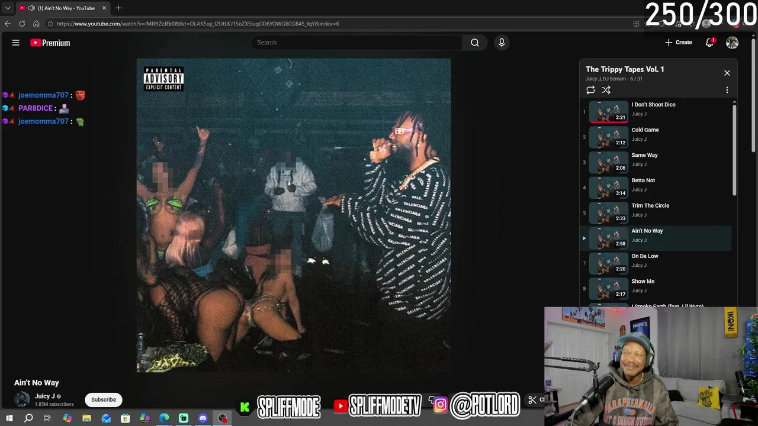Open Juicy J channel avatar
The image size is (758, 426).
point(22,400)
